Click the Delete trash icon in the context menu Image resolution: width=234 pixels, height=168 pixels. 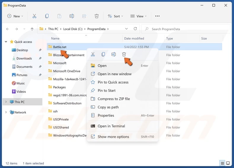pyautogui.click(x=124, y=54)
